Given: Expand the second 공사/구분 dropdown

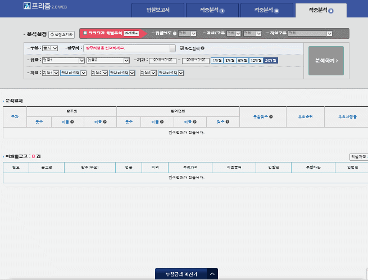Looking at the screenshot, I should (x=252, y=33).
